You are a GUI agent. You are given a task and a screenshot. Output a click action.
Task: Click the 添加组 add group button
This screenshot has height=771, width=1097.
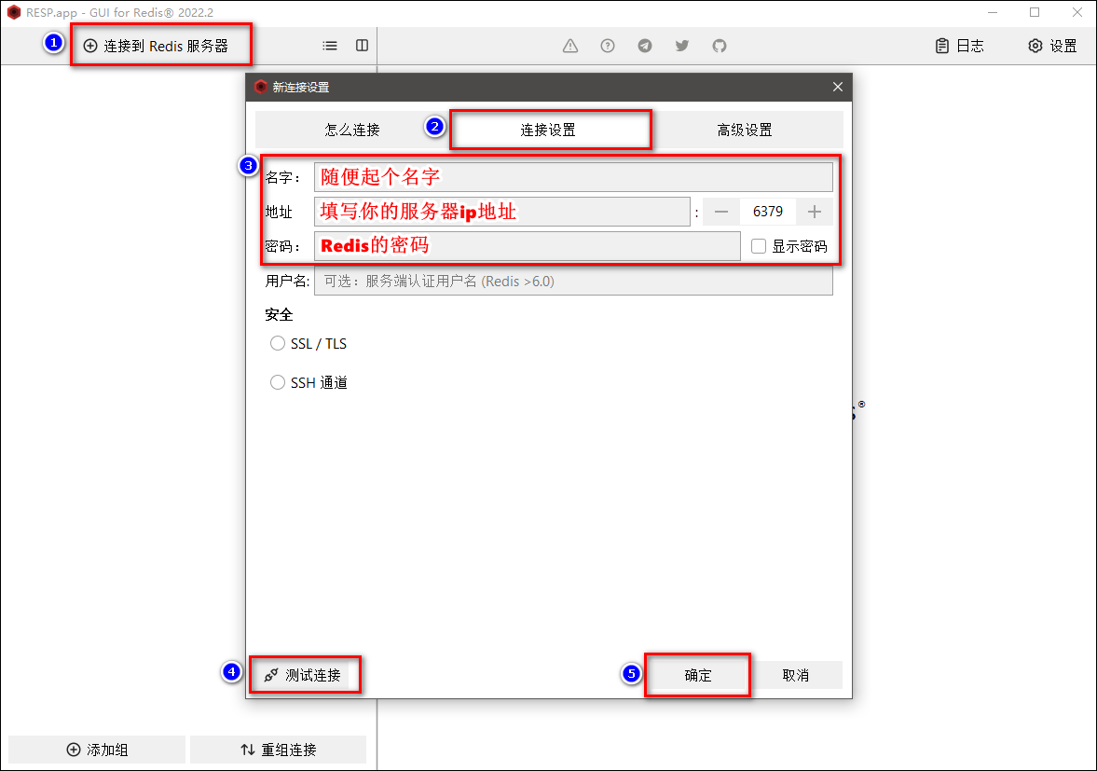point(97,750)
